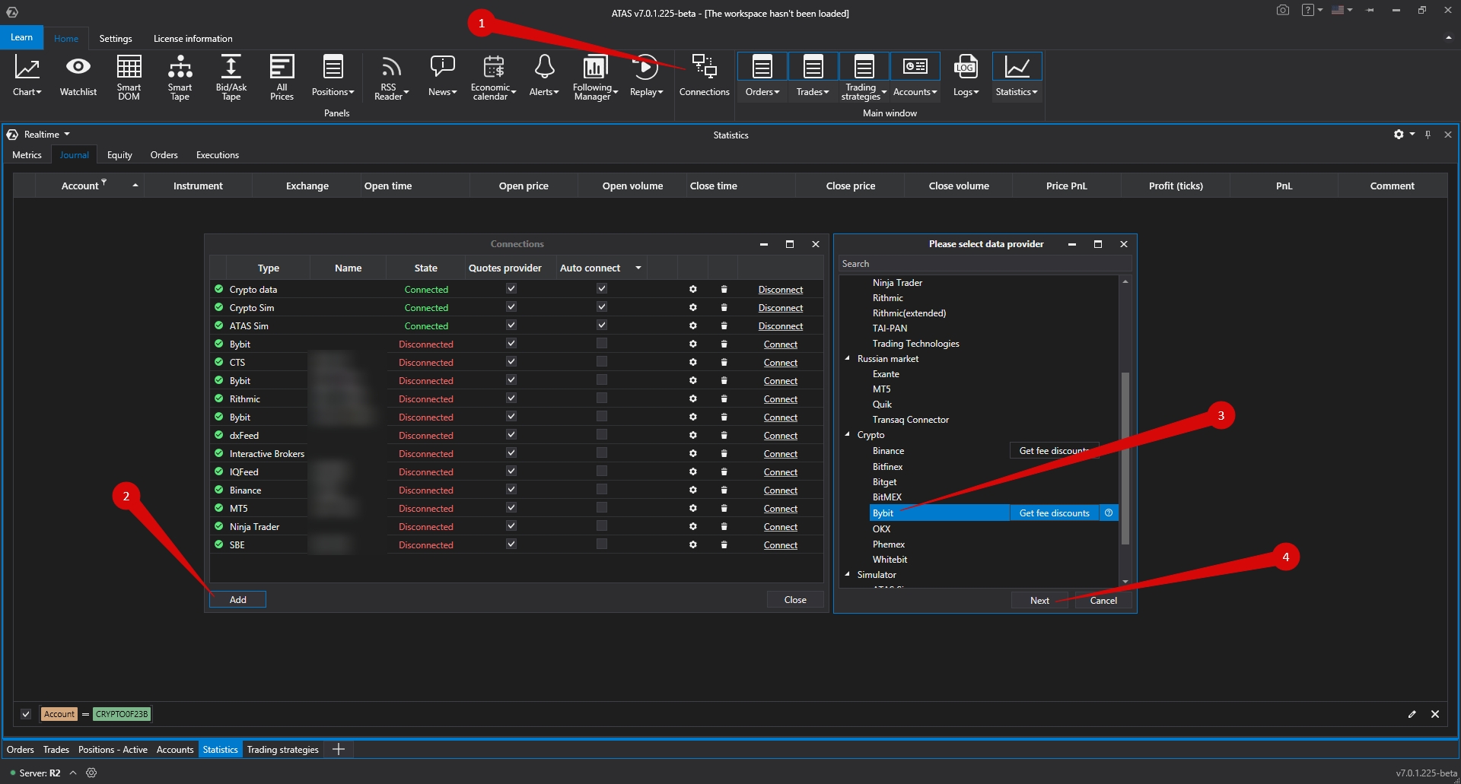Click the data provider Search field
The height and width of the screenshot is (784, 1461).
985,264
